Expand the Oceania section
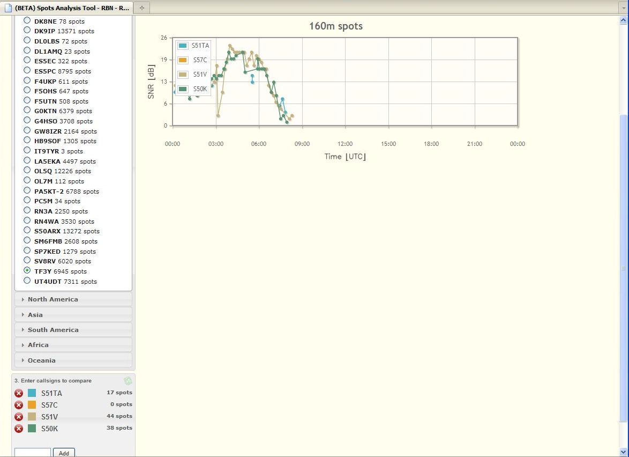Image resolution: width=629 pixels, height=457 pixels. tap(42, 360)
